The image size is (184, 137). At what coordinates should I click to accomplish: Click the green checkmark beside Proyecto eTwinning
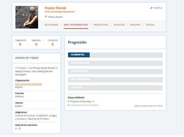pyautogui.click(x=93, y=101)
